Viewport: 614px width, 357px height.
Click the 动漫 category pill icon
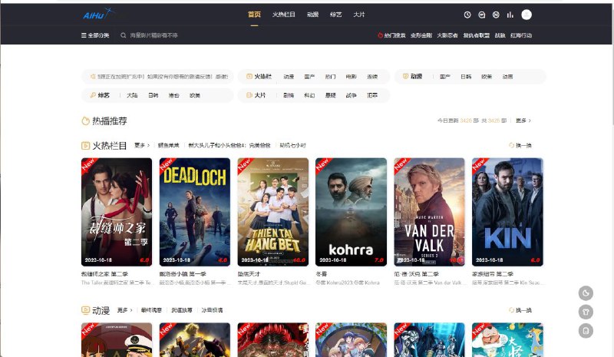coord(406,76)
